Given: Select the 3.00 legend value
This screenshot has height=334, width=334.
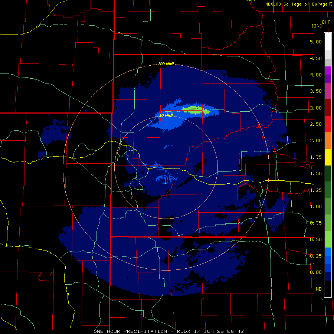Looking at the screenshot, I should pyautogui.click(x=316, y=108).
